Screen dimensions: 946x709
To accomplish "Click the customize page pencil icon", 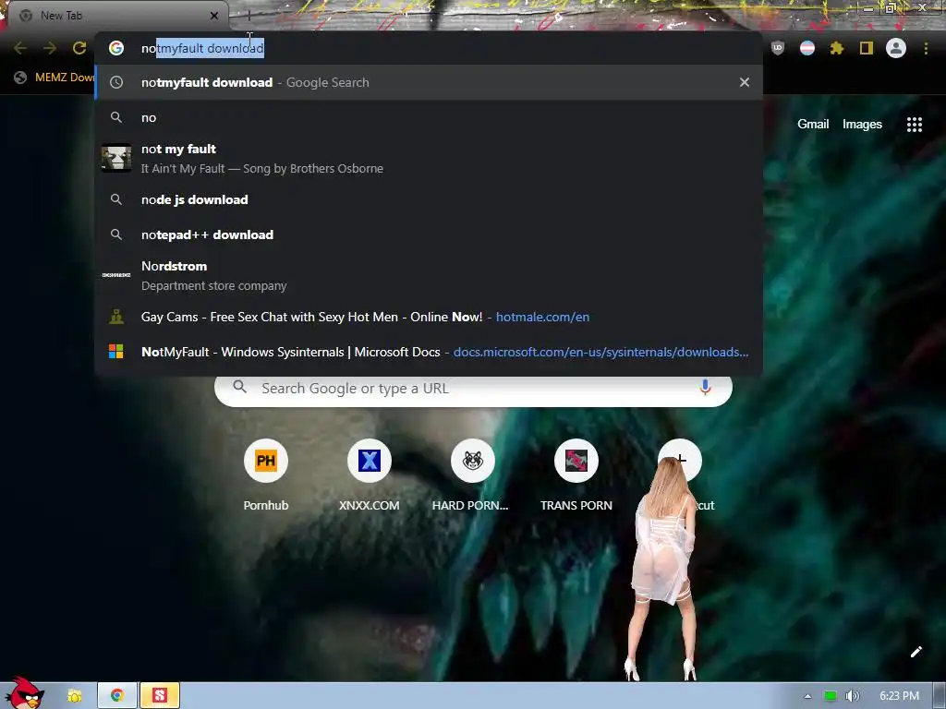I will pyautogui.click(x=916, y=652).
